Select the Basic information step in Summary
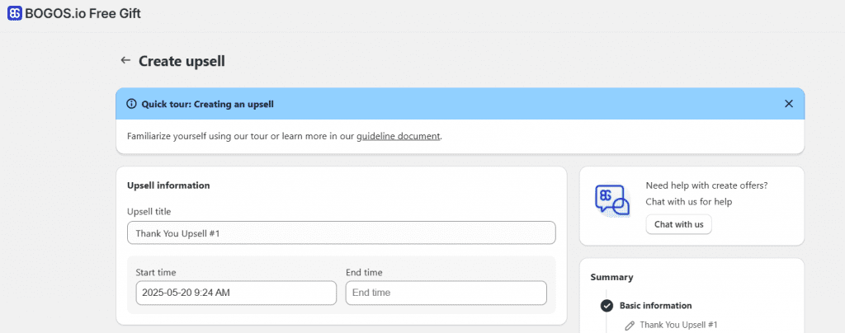Viewport: 845px width, 333px height. 655,306
